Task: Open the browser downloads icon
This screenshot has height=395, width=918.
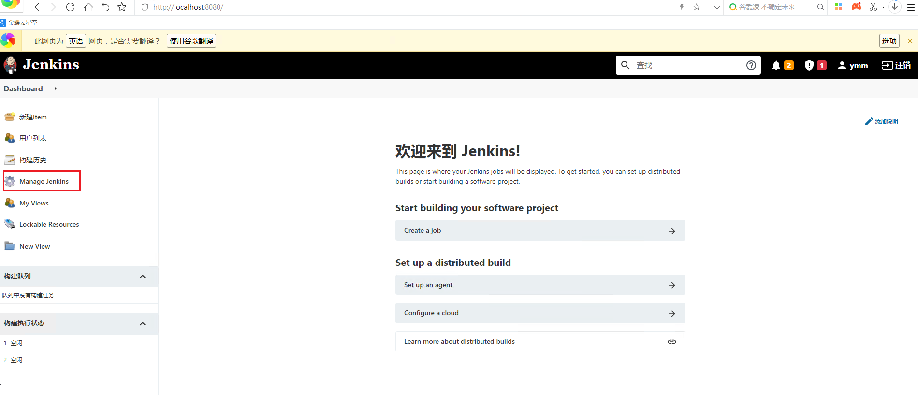Action: 895,7
